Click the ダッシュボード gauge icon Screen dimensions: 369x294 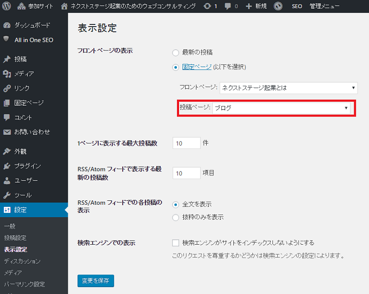coord(7,25)
